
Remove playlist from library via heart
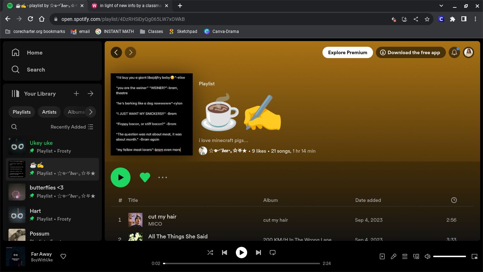pyautogui.click(x=145, y=177)
